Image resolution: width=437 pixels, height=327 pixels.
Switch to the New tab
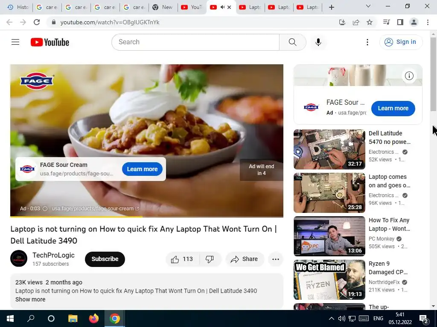click(163, 7)
